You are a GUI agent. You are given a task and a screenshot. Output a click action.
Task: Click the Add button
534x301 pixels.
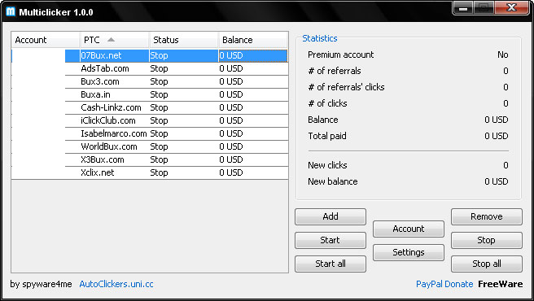pos(330,216)
